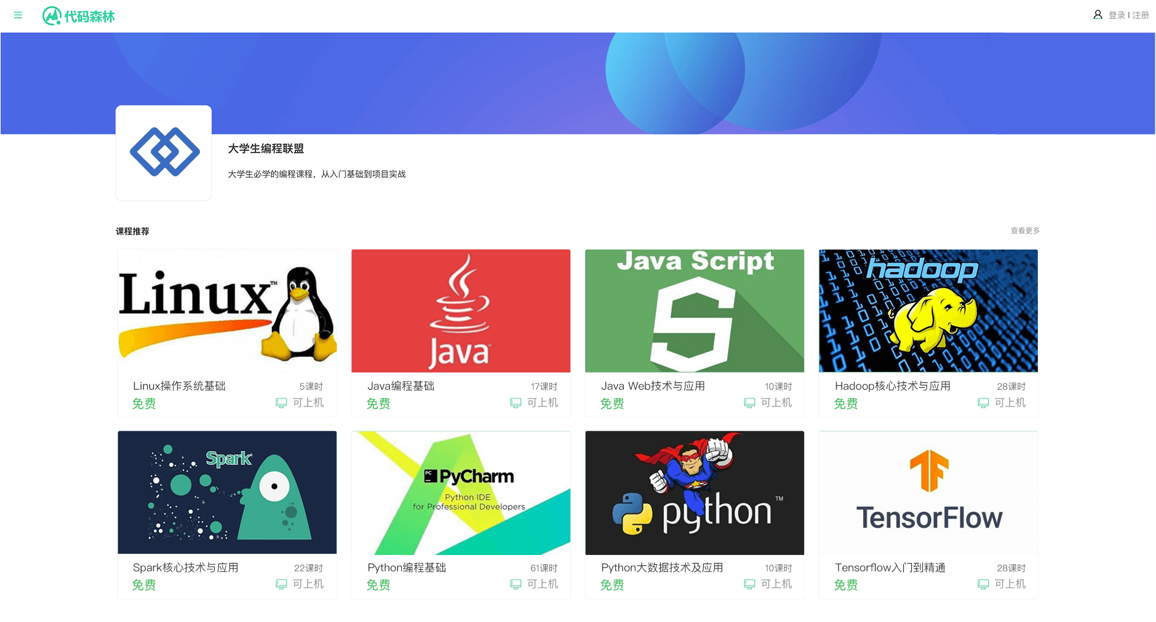
Task: Open the python superhero course thumbnail
Action: tap(695, 492)
